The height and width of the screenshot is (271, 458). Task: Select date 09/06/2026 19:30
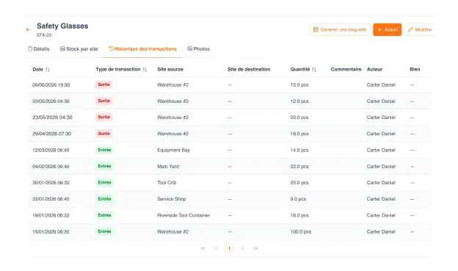click(51, 84)
